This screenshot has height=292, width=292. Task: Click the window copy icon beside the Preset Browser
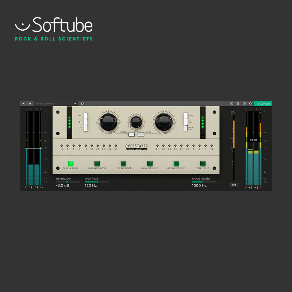(82, 104)
